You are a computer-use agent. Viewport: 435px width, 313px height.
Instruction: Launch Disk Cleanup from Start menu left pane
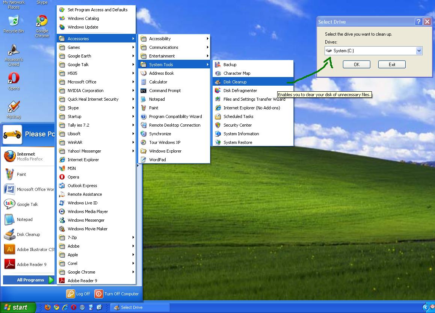28,234
